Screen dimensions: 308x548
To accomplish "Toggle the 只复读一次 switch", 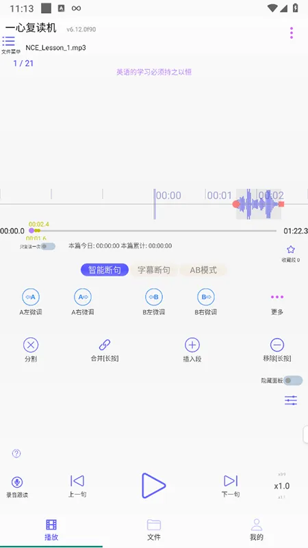I will (x=48, y=246).
